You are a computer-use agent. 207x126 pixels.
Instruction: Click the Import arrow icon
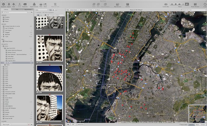pyautogui.click(x=9, y=4)
